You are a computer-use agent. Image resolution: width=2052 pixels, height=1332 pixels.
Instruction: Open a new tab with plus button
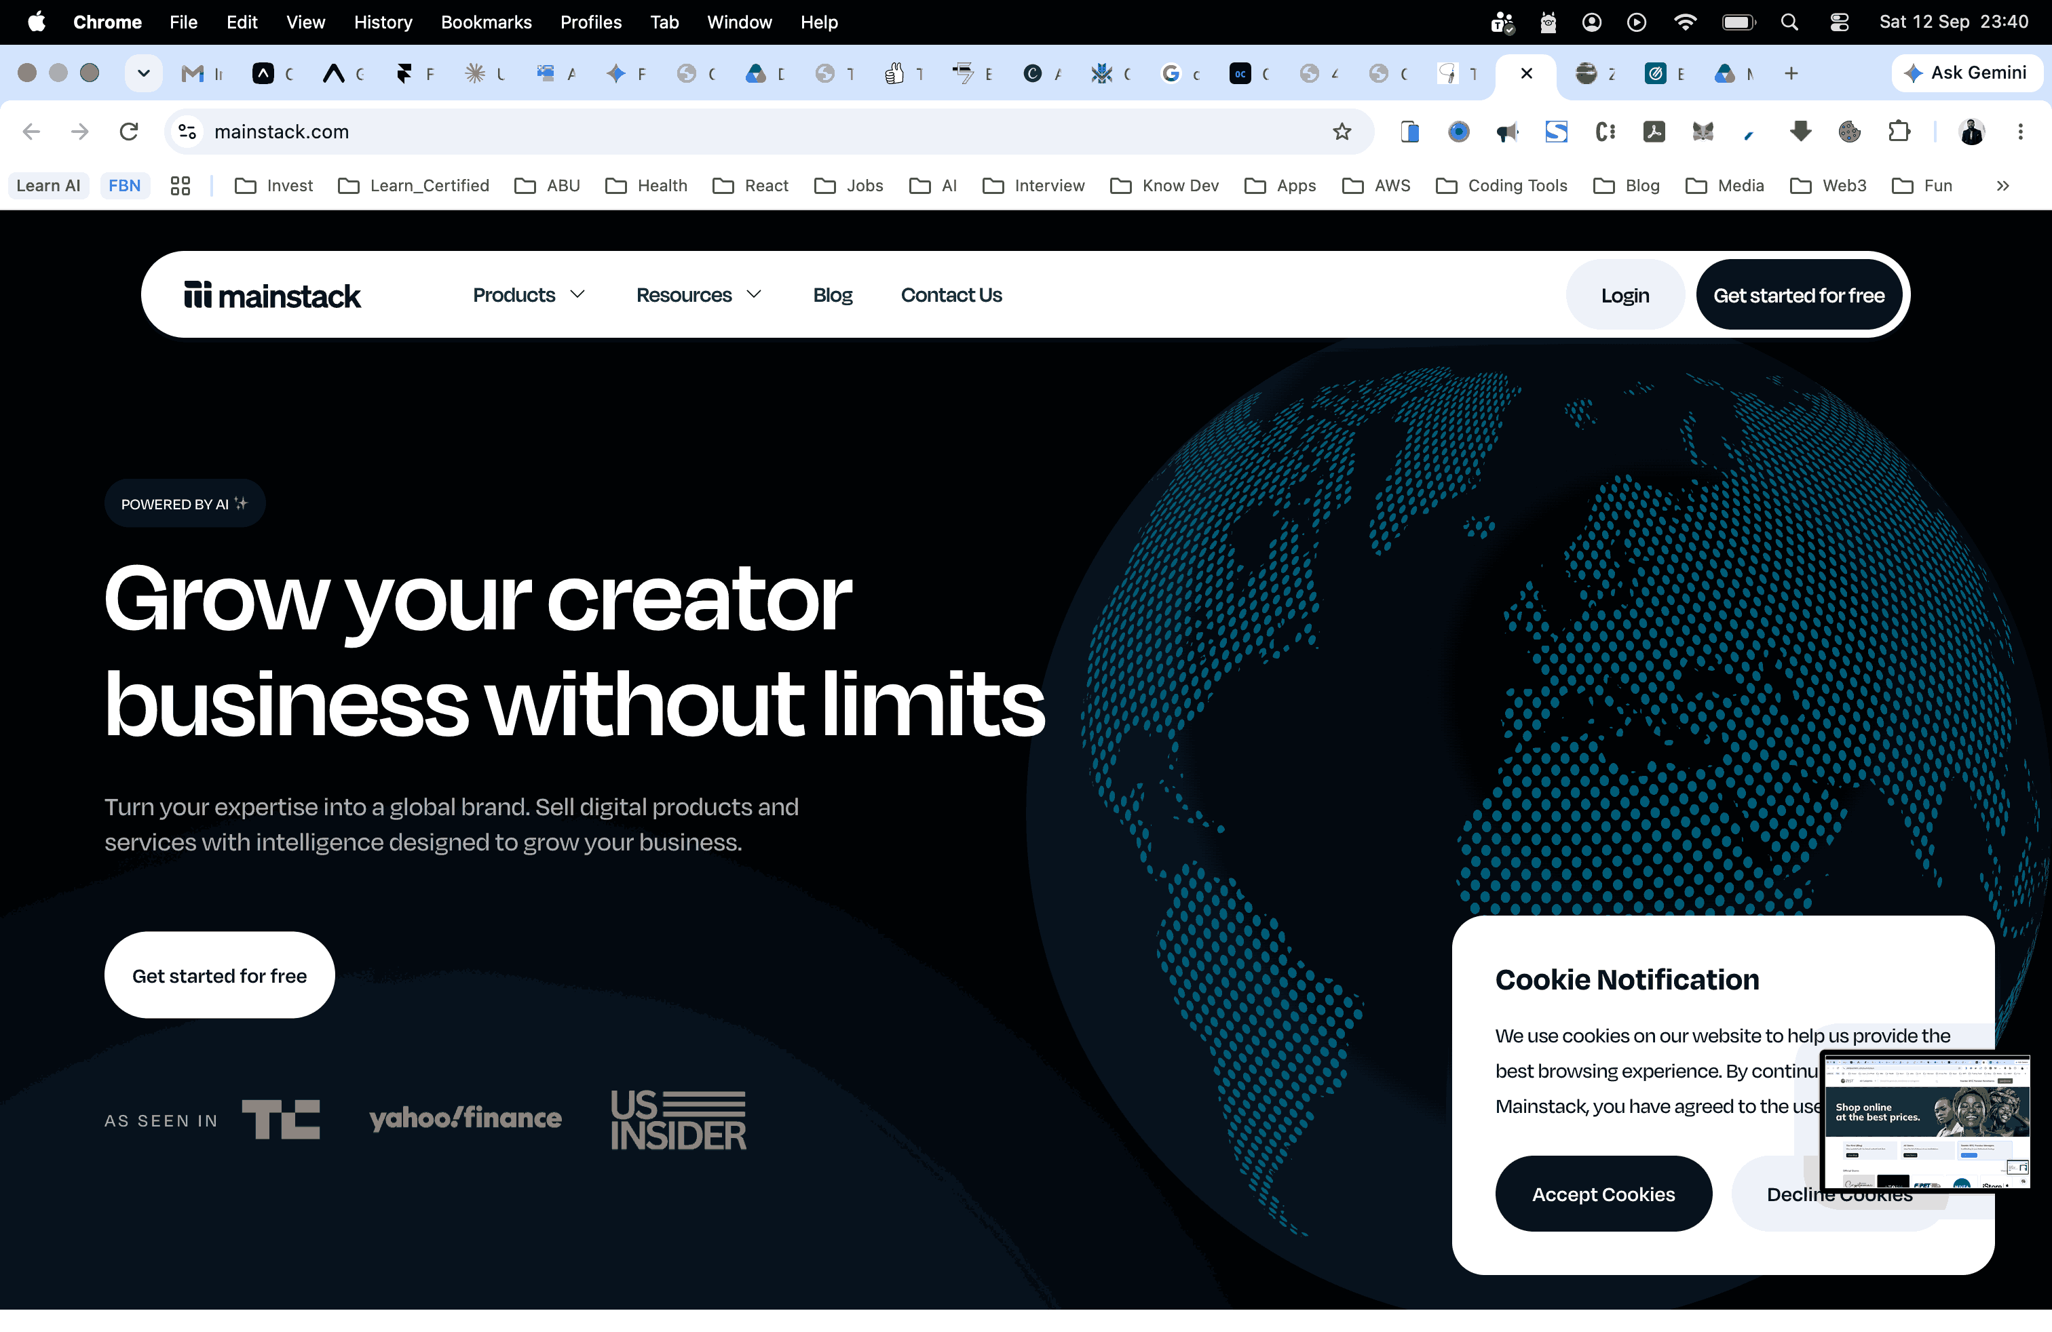tap(1791, 73)
